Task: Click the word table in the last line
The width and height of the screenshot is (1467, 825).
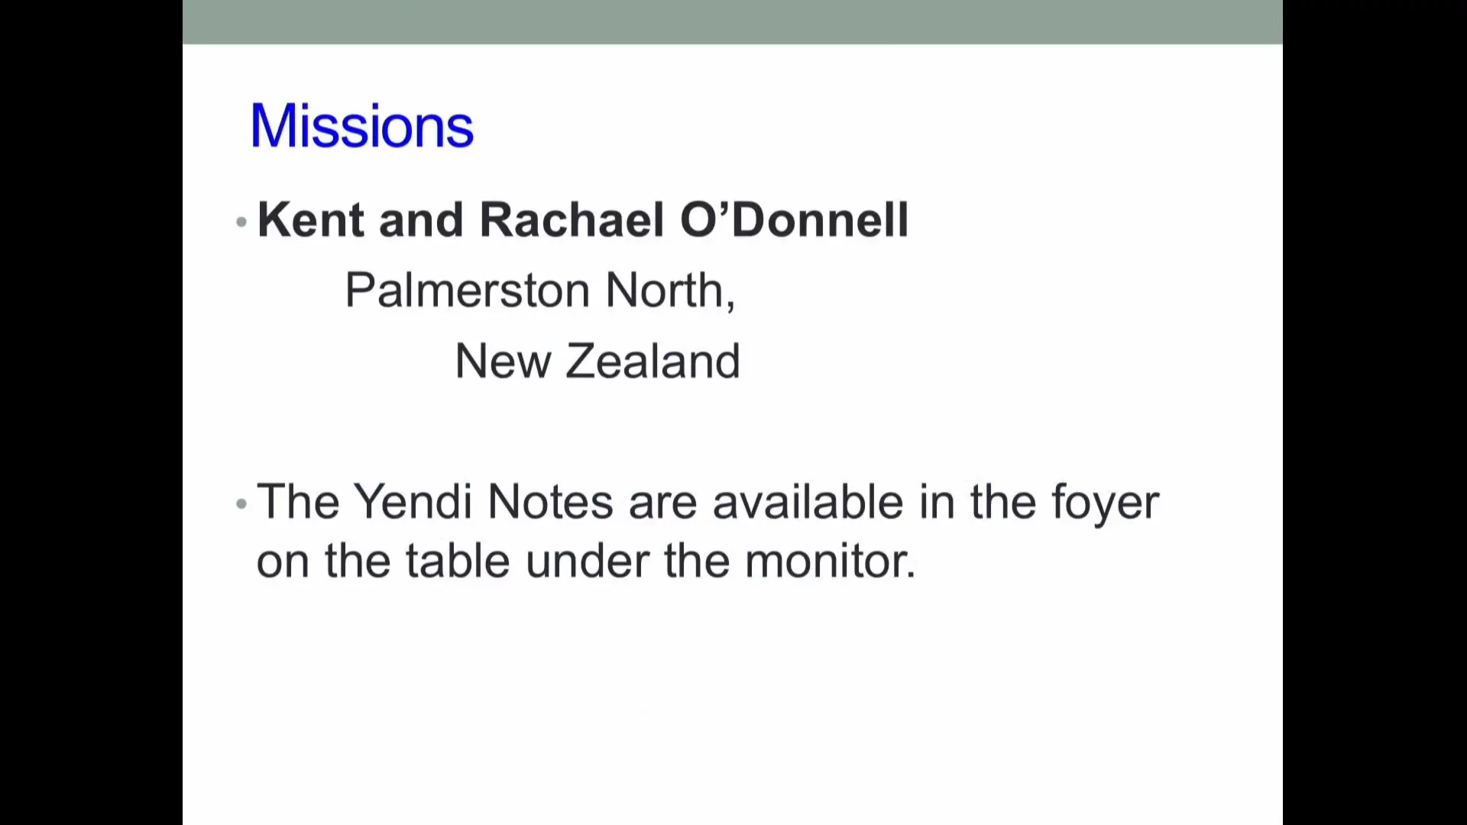Action: click(x=457, y=561)
